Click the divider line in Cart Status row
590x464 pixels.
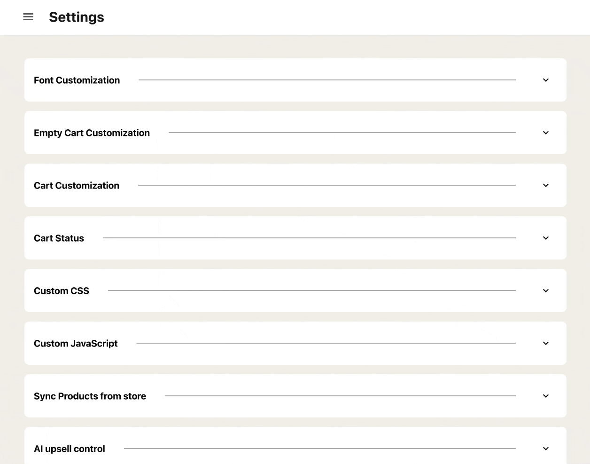309,238
